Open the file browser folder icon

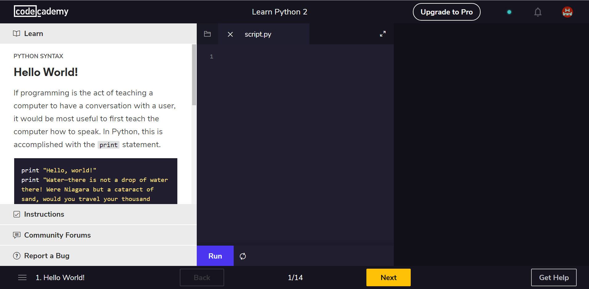point(208,34)
